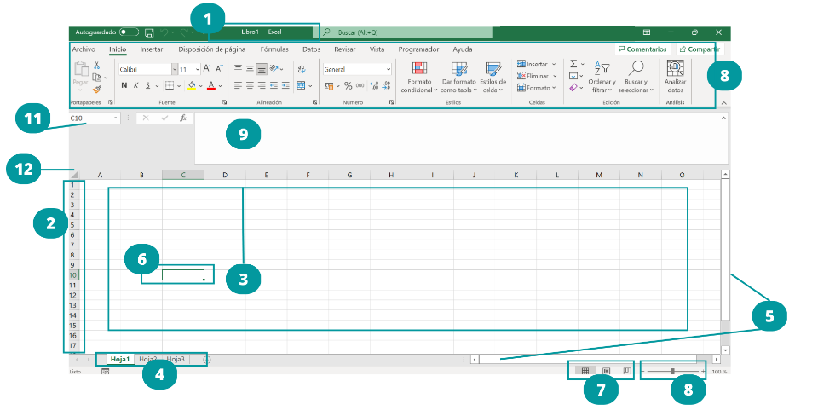Image resolution: width=818 pixels, height=416 pixels.
Task: Select the Hoja3 sheet tab
Action: click(176, 359)
